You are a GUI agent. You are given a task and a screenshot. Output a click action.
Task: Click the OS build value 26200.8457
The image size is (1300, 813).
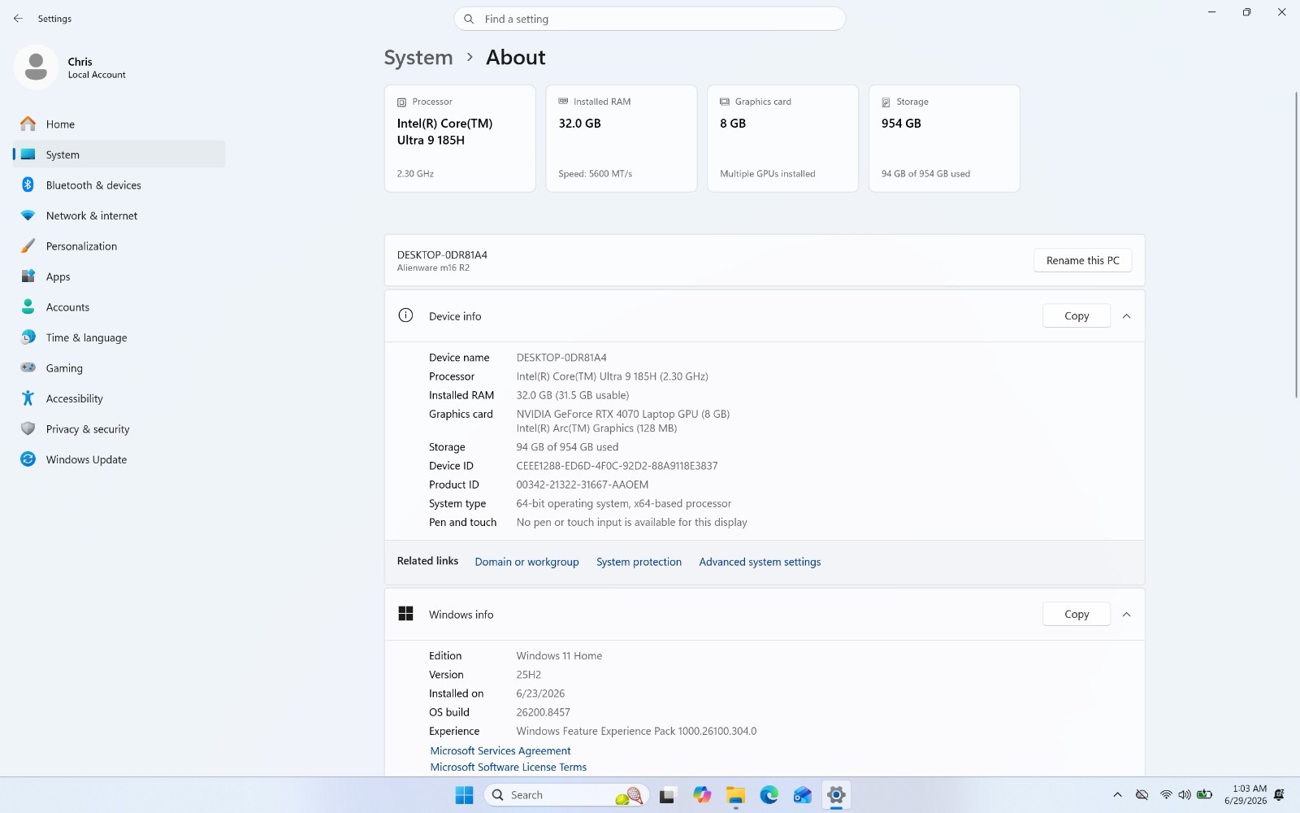[x=544, y=712]
